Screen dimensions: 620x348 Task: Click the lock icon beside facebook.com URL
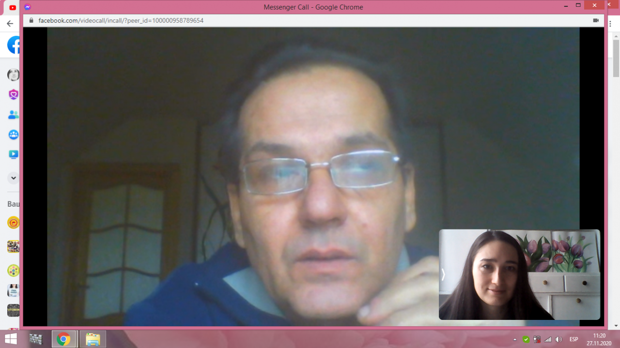[31, 20]
